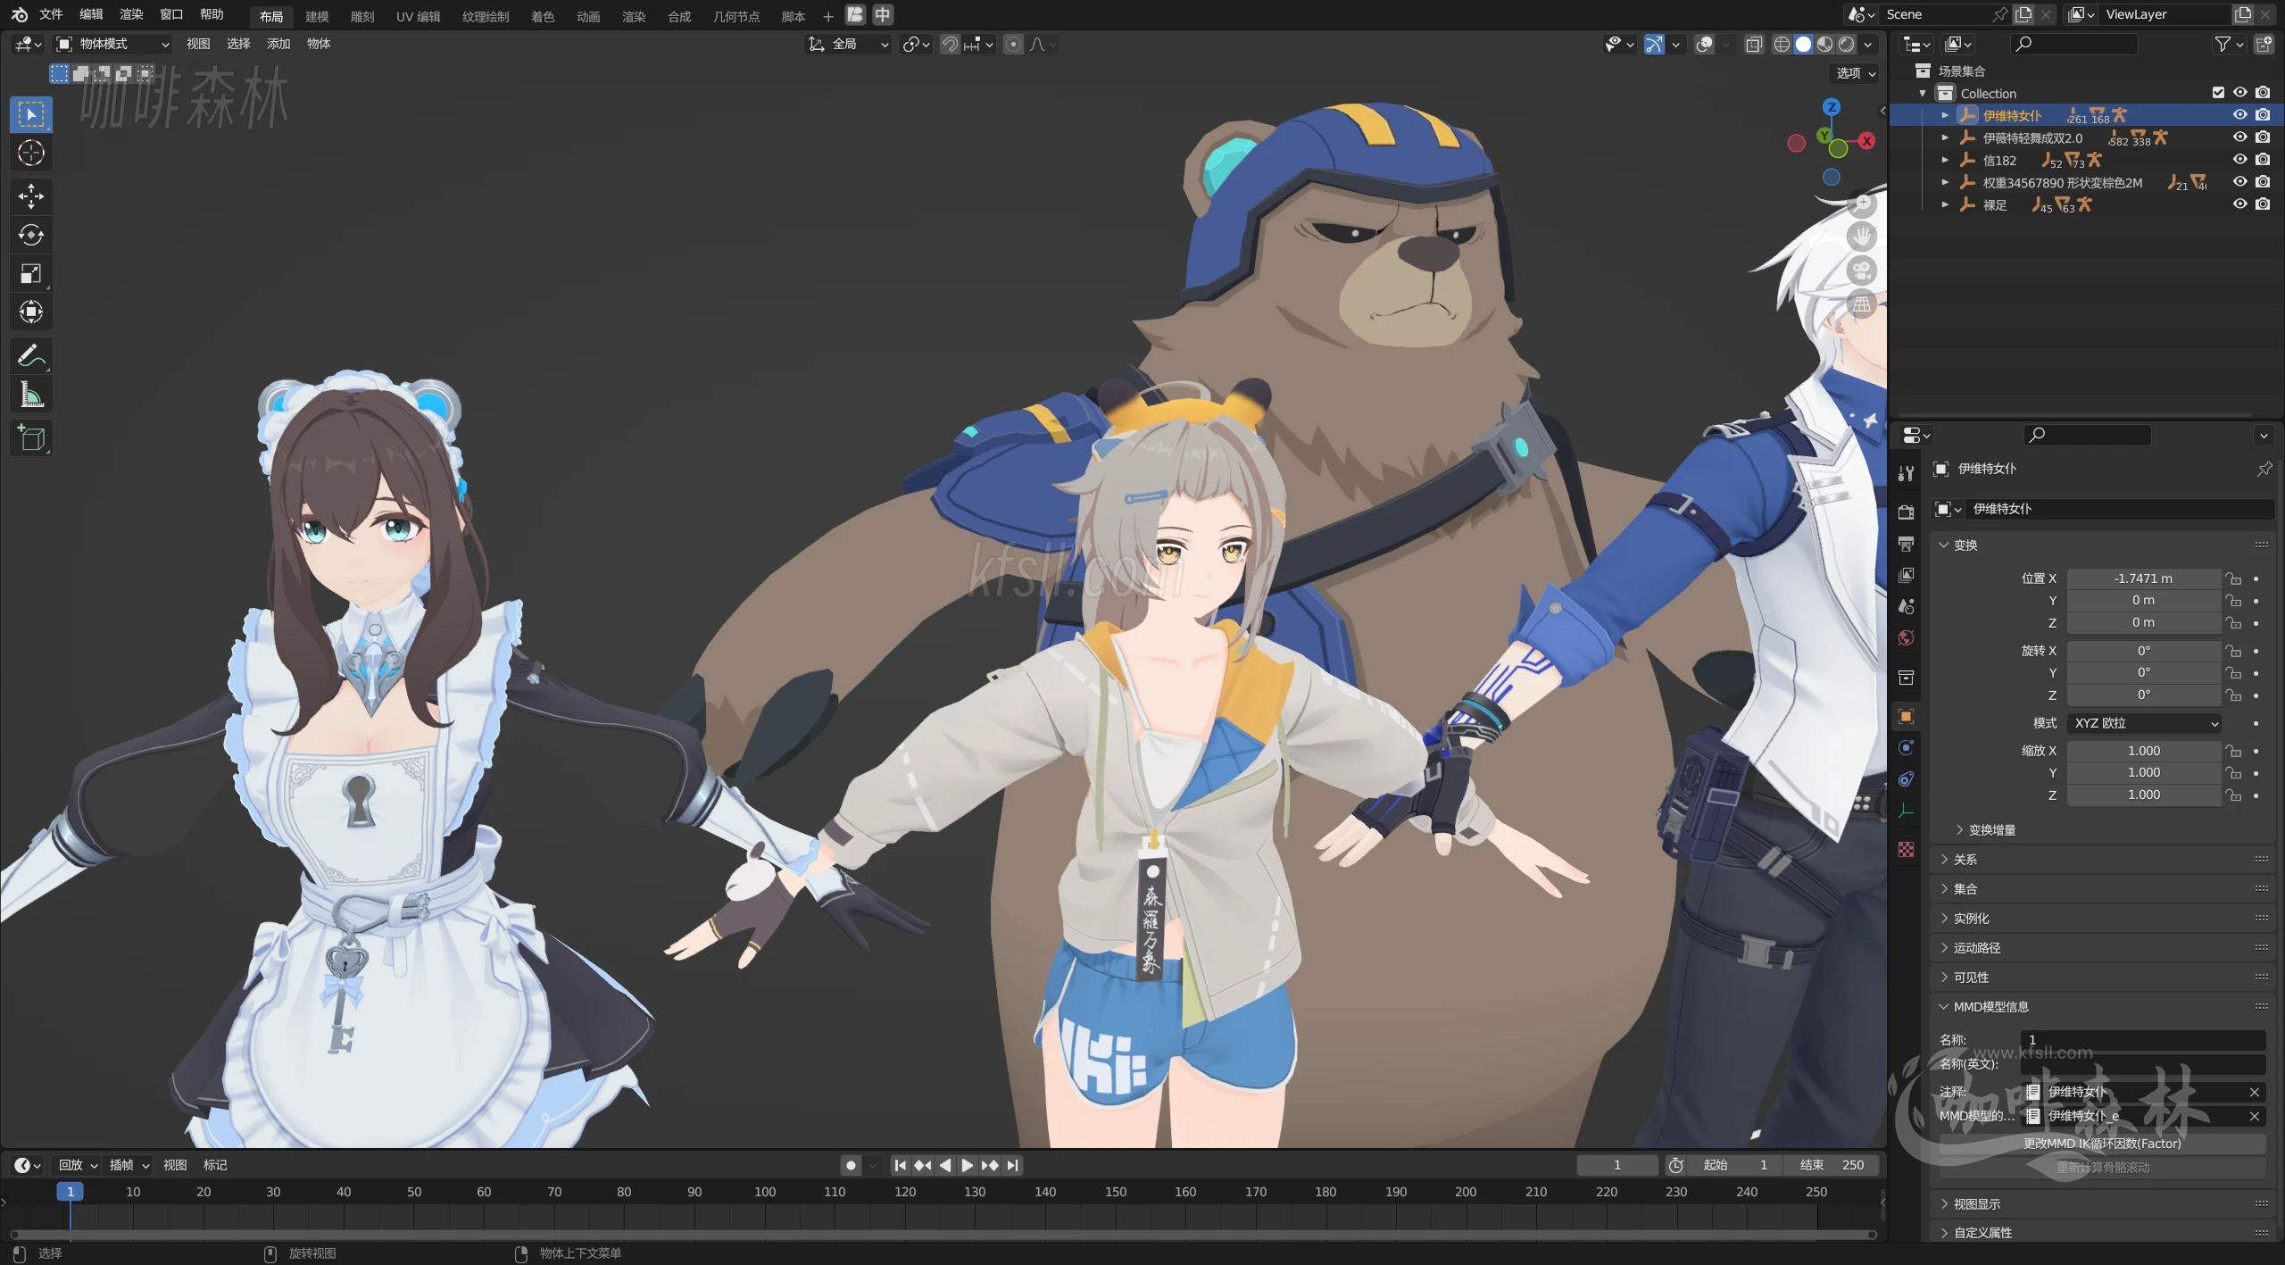Open the 物体模式 mode dropdown
The width and height of the screenshot is (2285, 1265).
point(112,44)
